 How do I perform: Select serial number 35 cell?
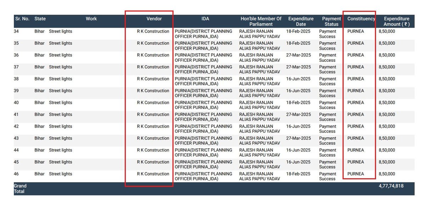(16, 43)
